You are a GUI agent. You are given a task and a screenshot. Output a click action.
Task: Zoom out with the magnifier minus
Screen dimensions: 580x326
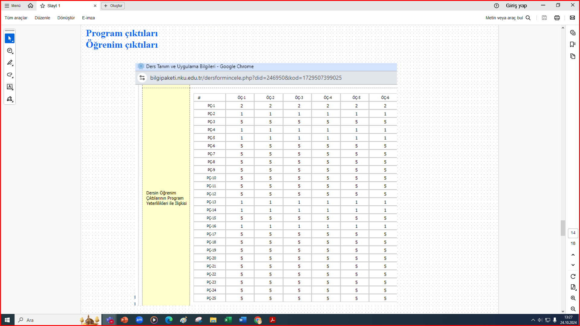click(x=573, y=309)
